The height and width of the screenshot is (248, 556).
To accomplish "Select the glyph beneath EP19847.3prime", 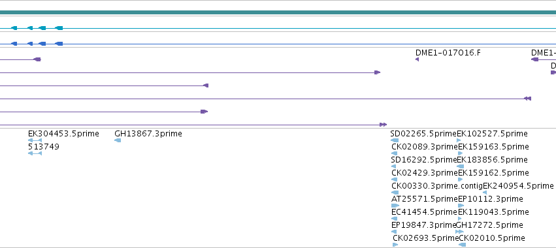I will [x=393, y=232].
